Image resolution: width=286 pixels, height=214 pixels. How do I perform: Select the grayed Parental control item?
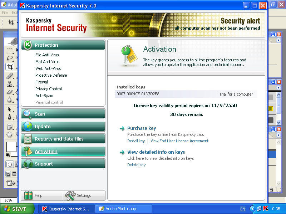click(x=49, y=102)
